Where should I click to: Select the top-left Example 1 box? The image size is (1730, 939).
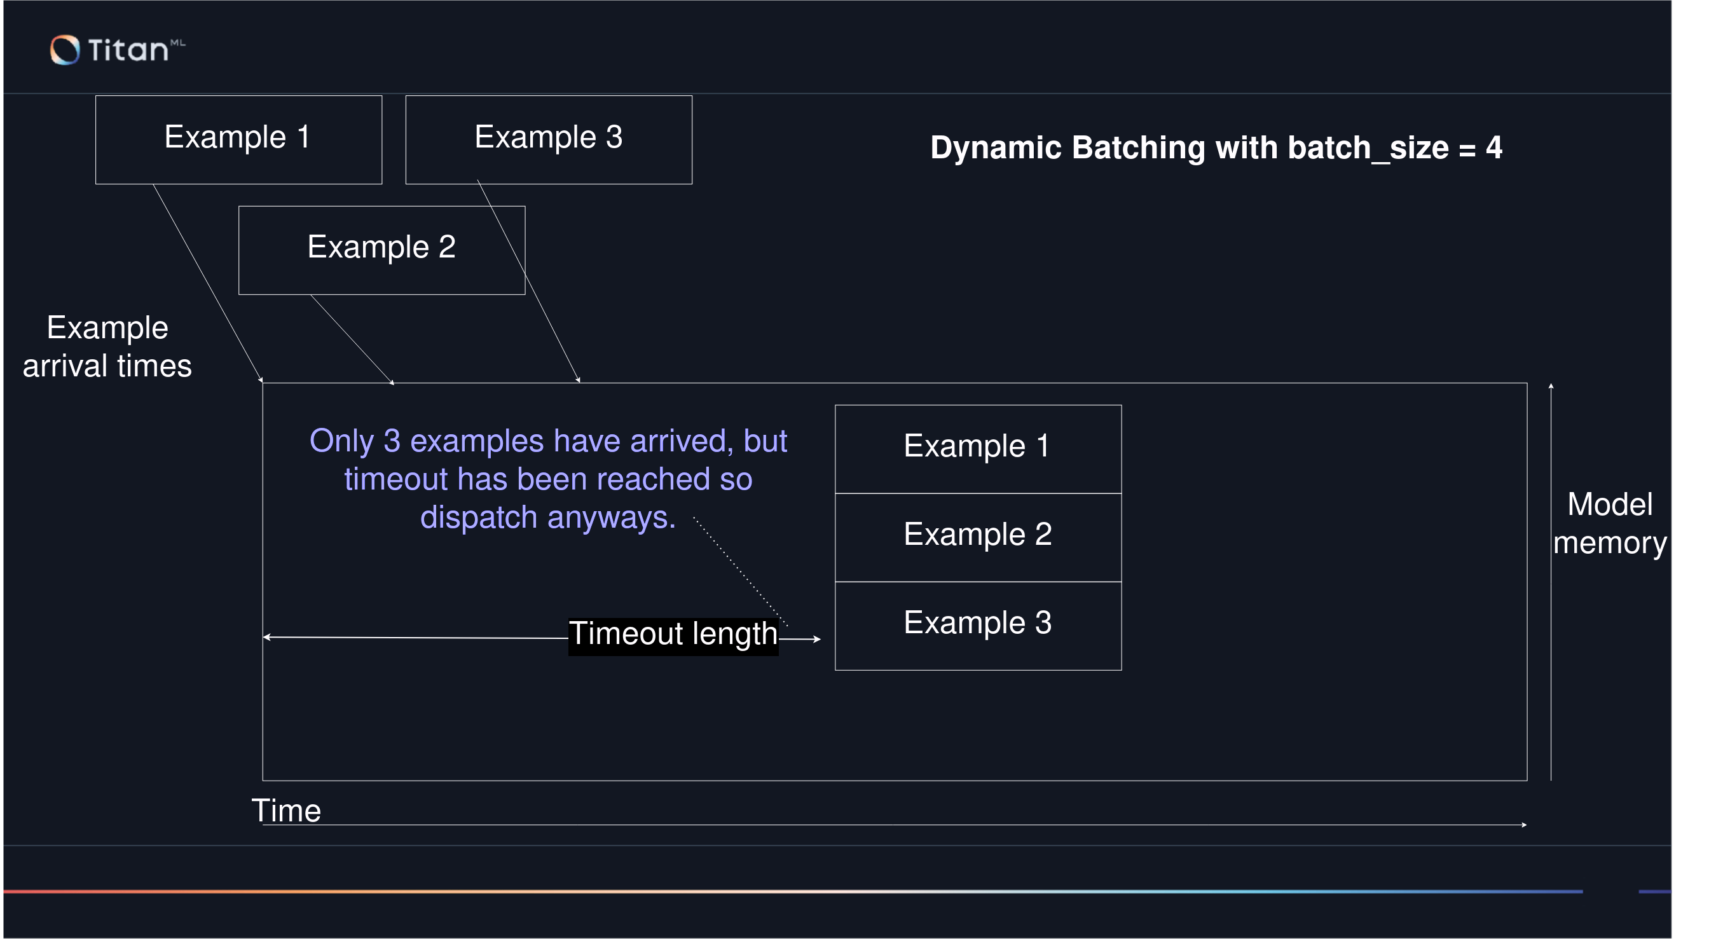pyautogui.click(x=238, y=139)
